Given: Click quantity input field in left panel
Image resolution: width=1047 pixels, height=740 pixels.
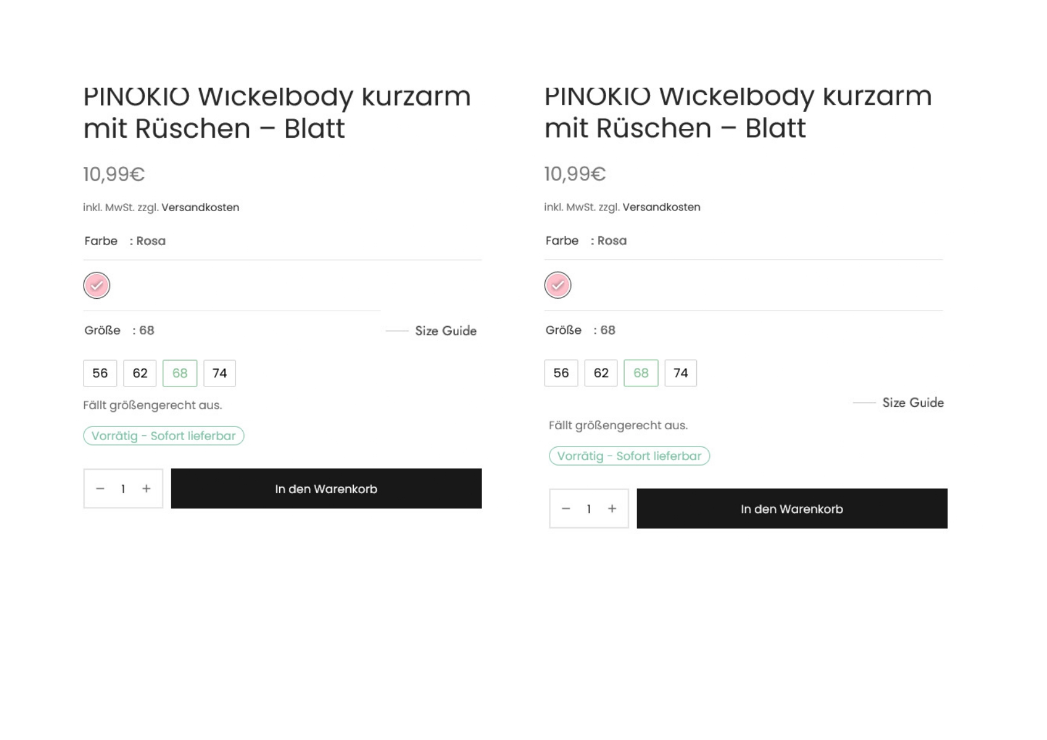Looking at the screenshot, I should pos(123,489).
